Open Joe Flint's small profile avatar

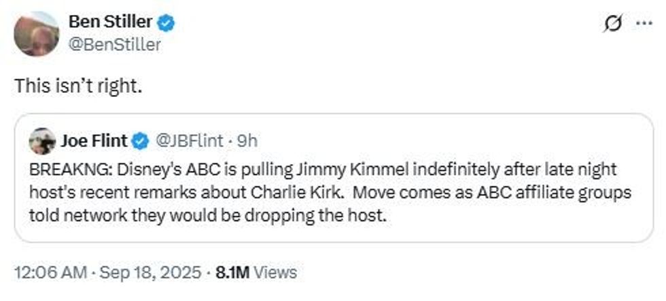(42, 141)
